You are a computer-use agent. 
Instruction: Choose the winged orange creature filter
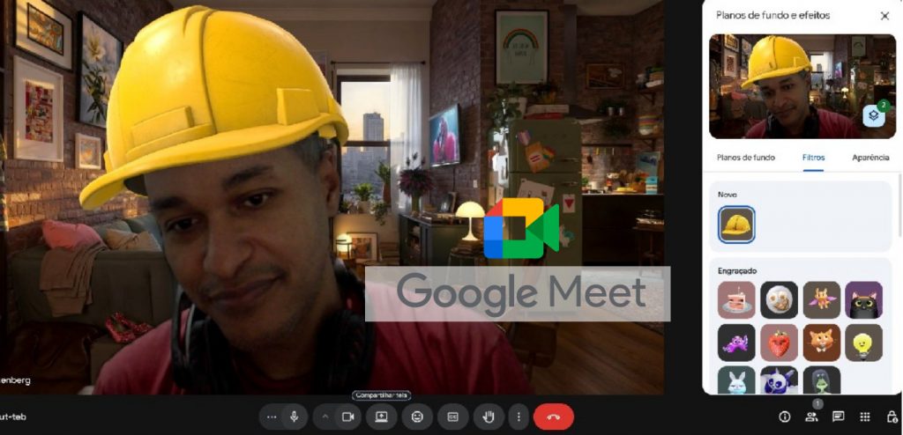click(x=822, y=299)
